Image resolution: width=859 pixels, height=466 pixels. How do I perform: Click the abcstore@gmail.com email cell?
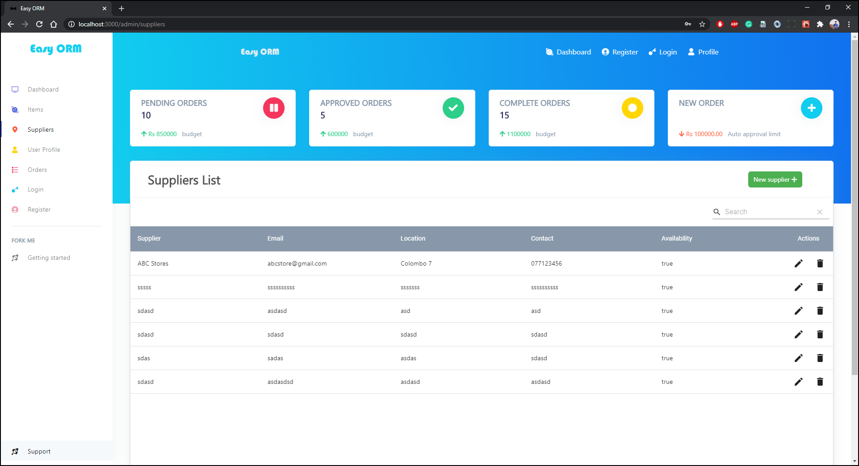[297, 263]
